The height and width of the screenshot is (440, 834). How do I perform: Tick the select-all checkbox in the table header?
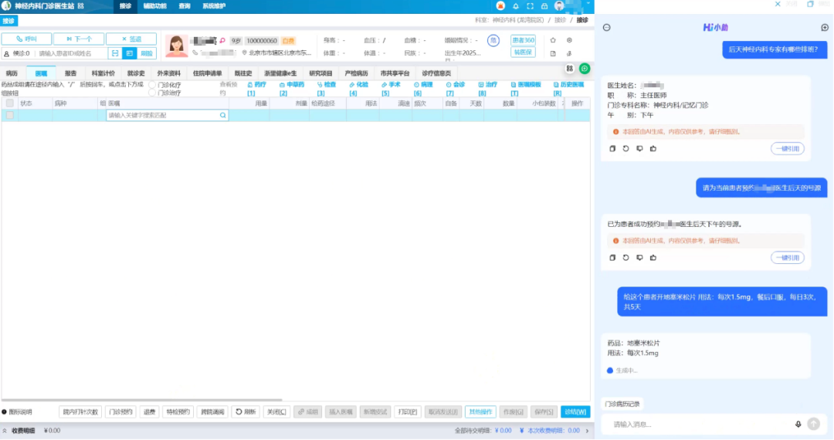click(9, 103)
